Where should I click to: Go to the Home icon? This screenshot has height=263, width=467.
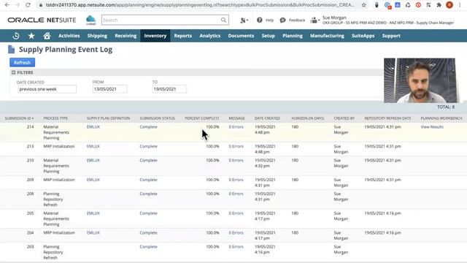pos(47,36)
